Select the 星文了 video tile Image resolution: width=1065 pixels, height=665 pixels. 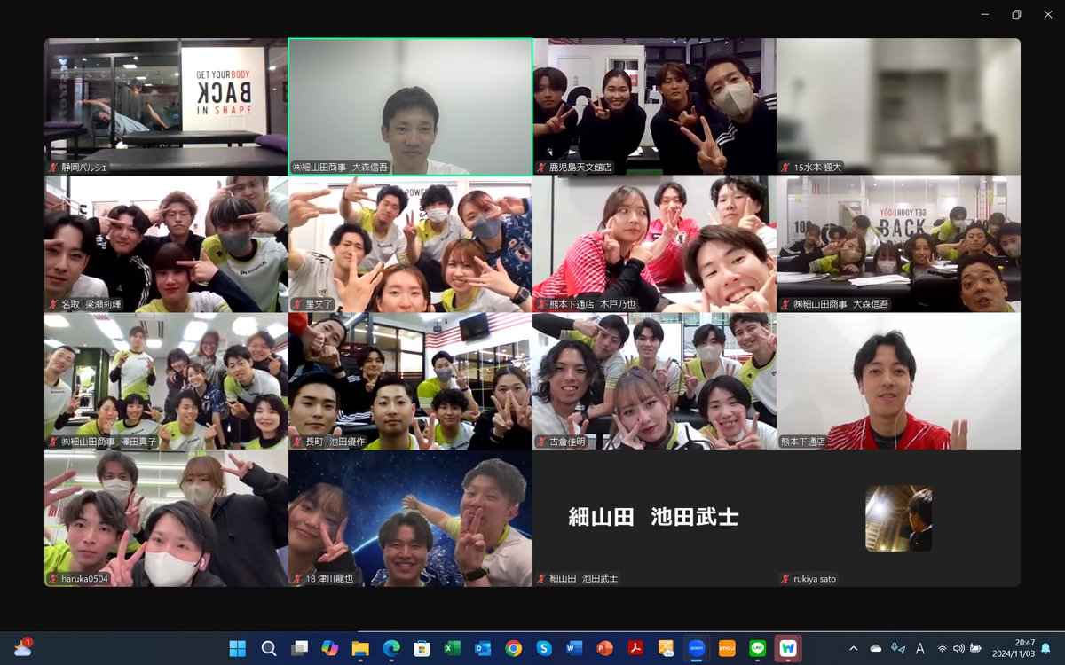click(x=410, y=244)
